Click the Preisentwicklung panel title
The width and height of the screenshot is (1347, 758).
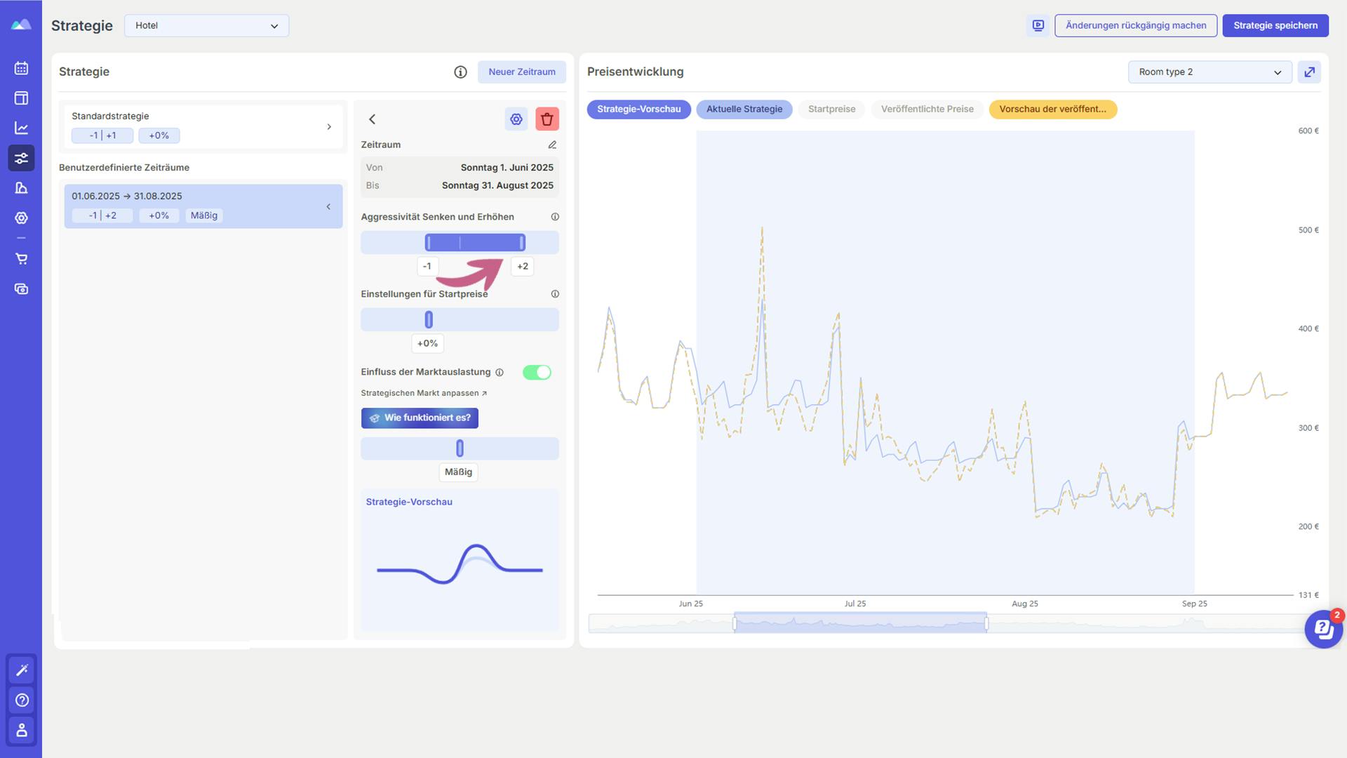(x=635, y=72)
